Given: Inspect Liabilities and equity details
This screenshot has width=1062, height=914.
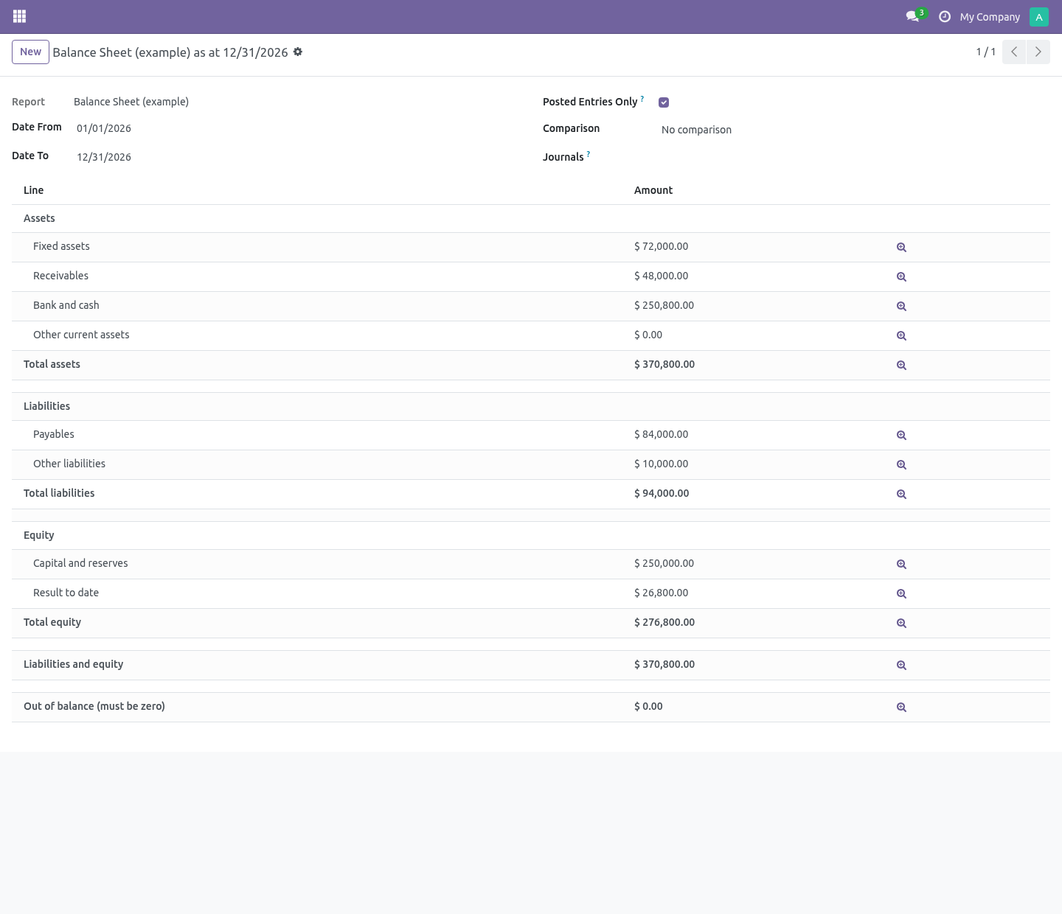Looking at the screenshot, I should tap(901, 666).
